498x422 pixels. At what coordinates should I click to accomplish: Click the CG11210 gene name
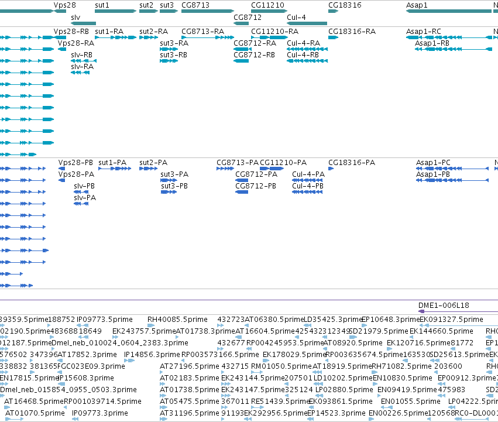click(x=267, y=5)
